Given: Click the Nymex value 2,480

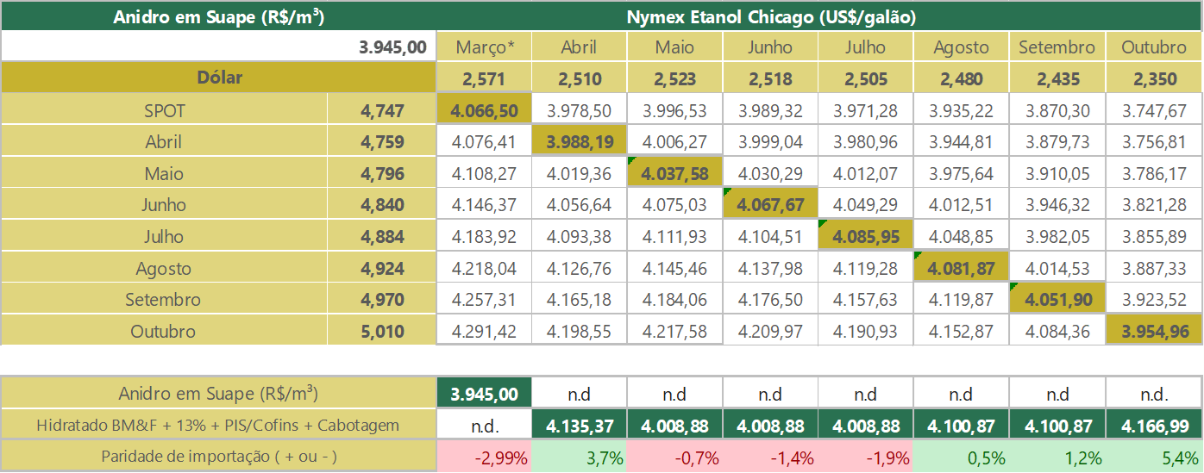Looking at the screenshot, I should (961, 78).
